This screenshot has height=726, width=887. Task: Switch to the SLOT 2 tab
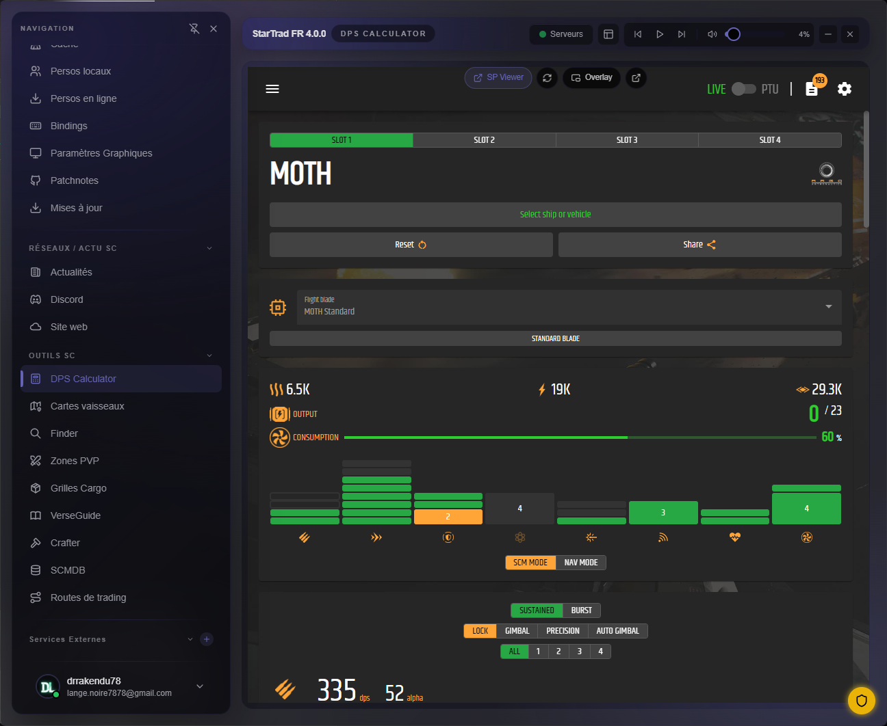(x=484, y=140)
